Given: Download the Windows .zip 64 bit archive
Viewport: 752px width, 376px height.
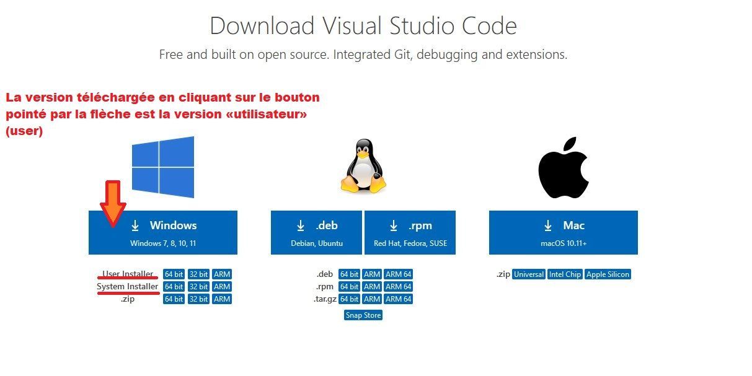Looking at the screenshot, I should click(x=174, y=299).
